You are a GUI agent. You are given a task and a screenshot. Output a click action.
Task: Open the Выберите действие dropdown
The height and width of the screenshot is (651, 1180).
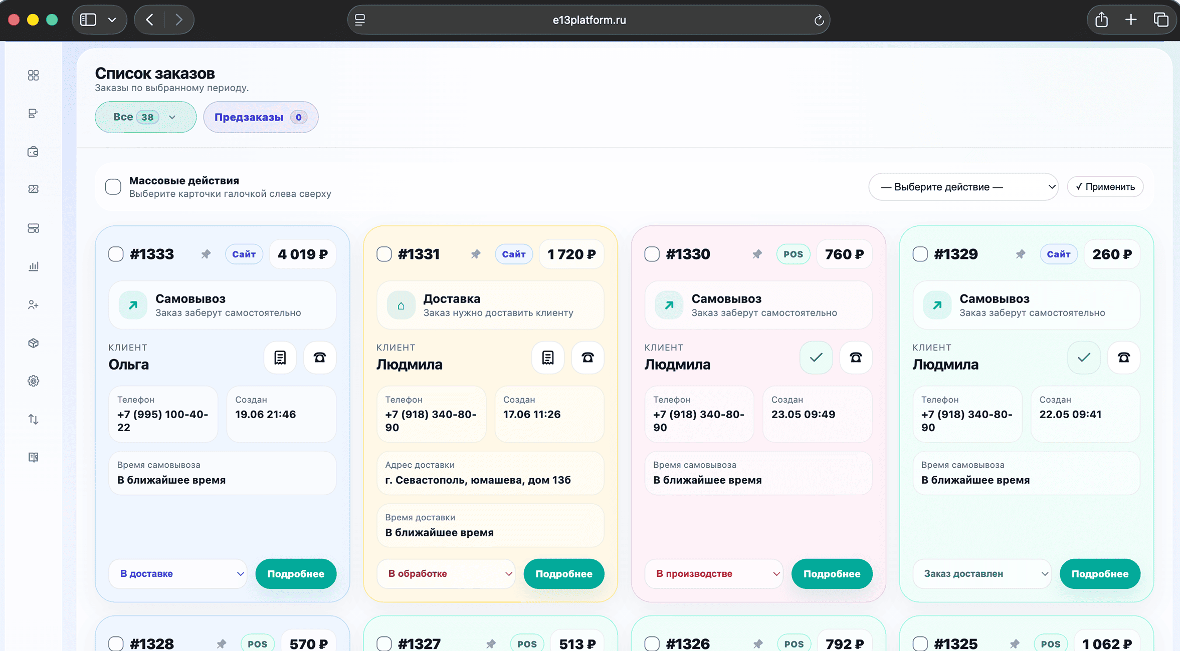pos(963,187)
